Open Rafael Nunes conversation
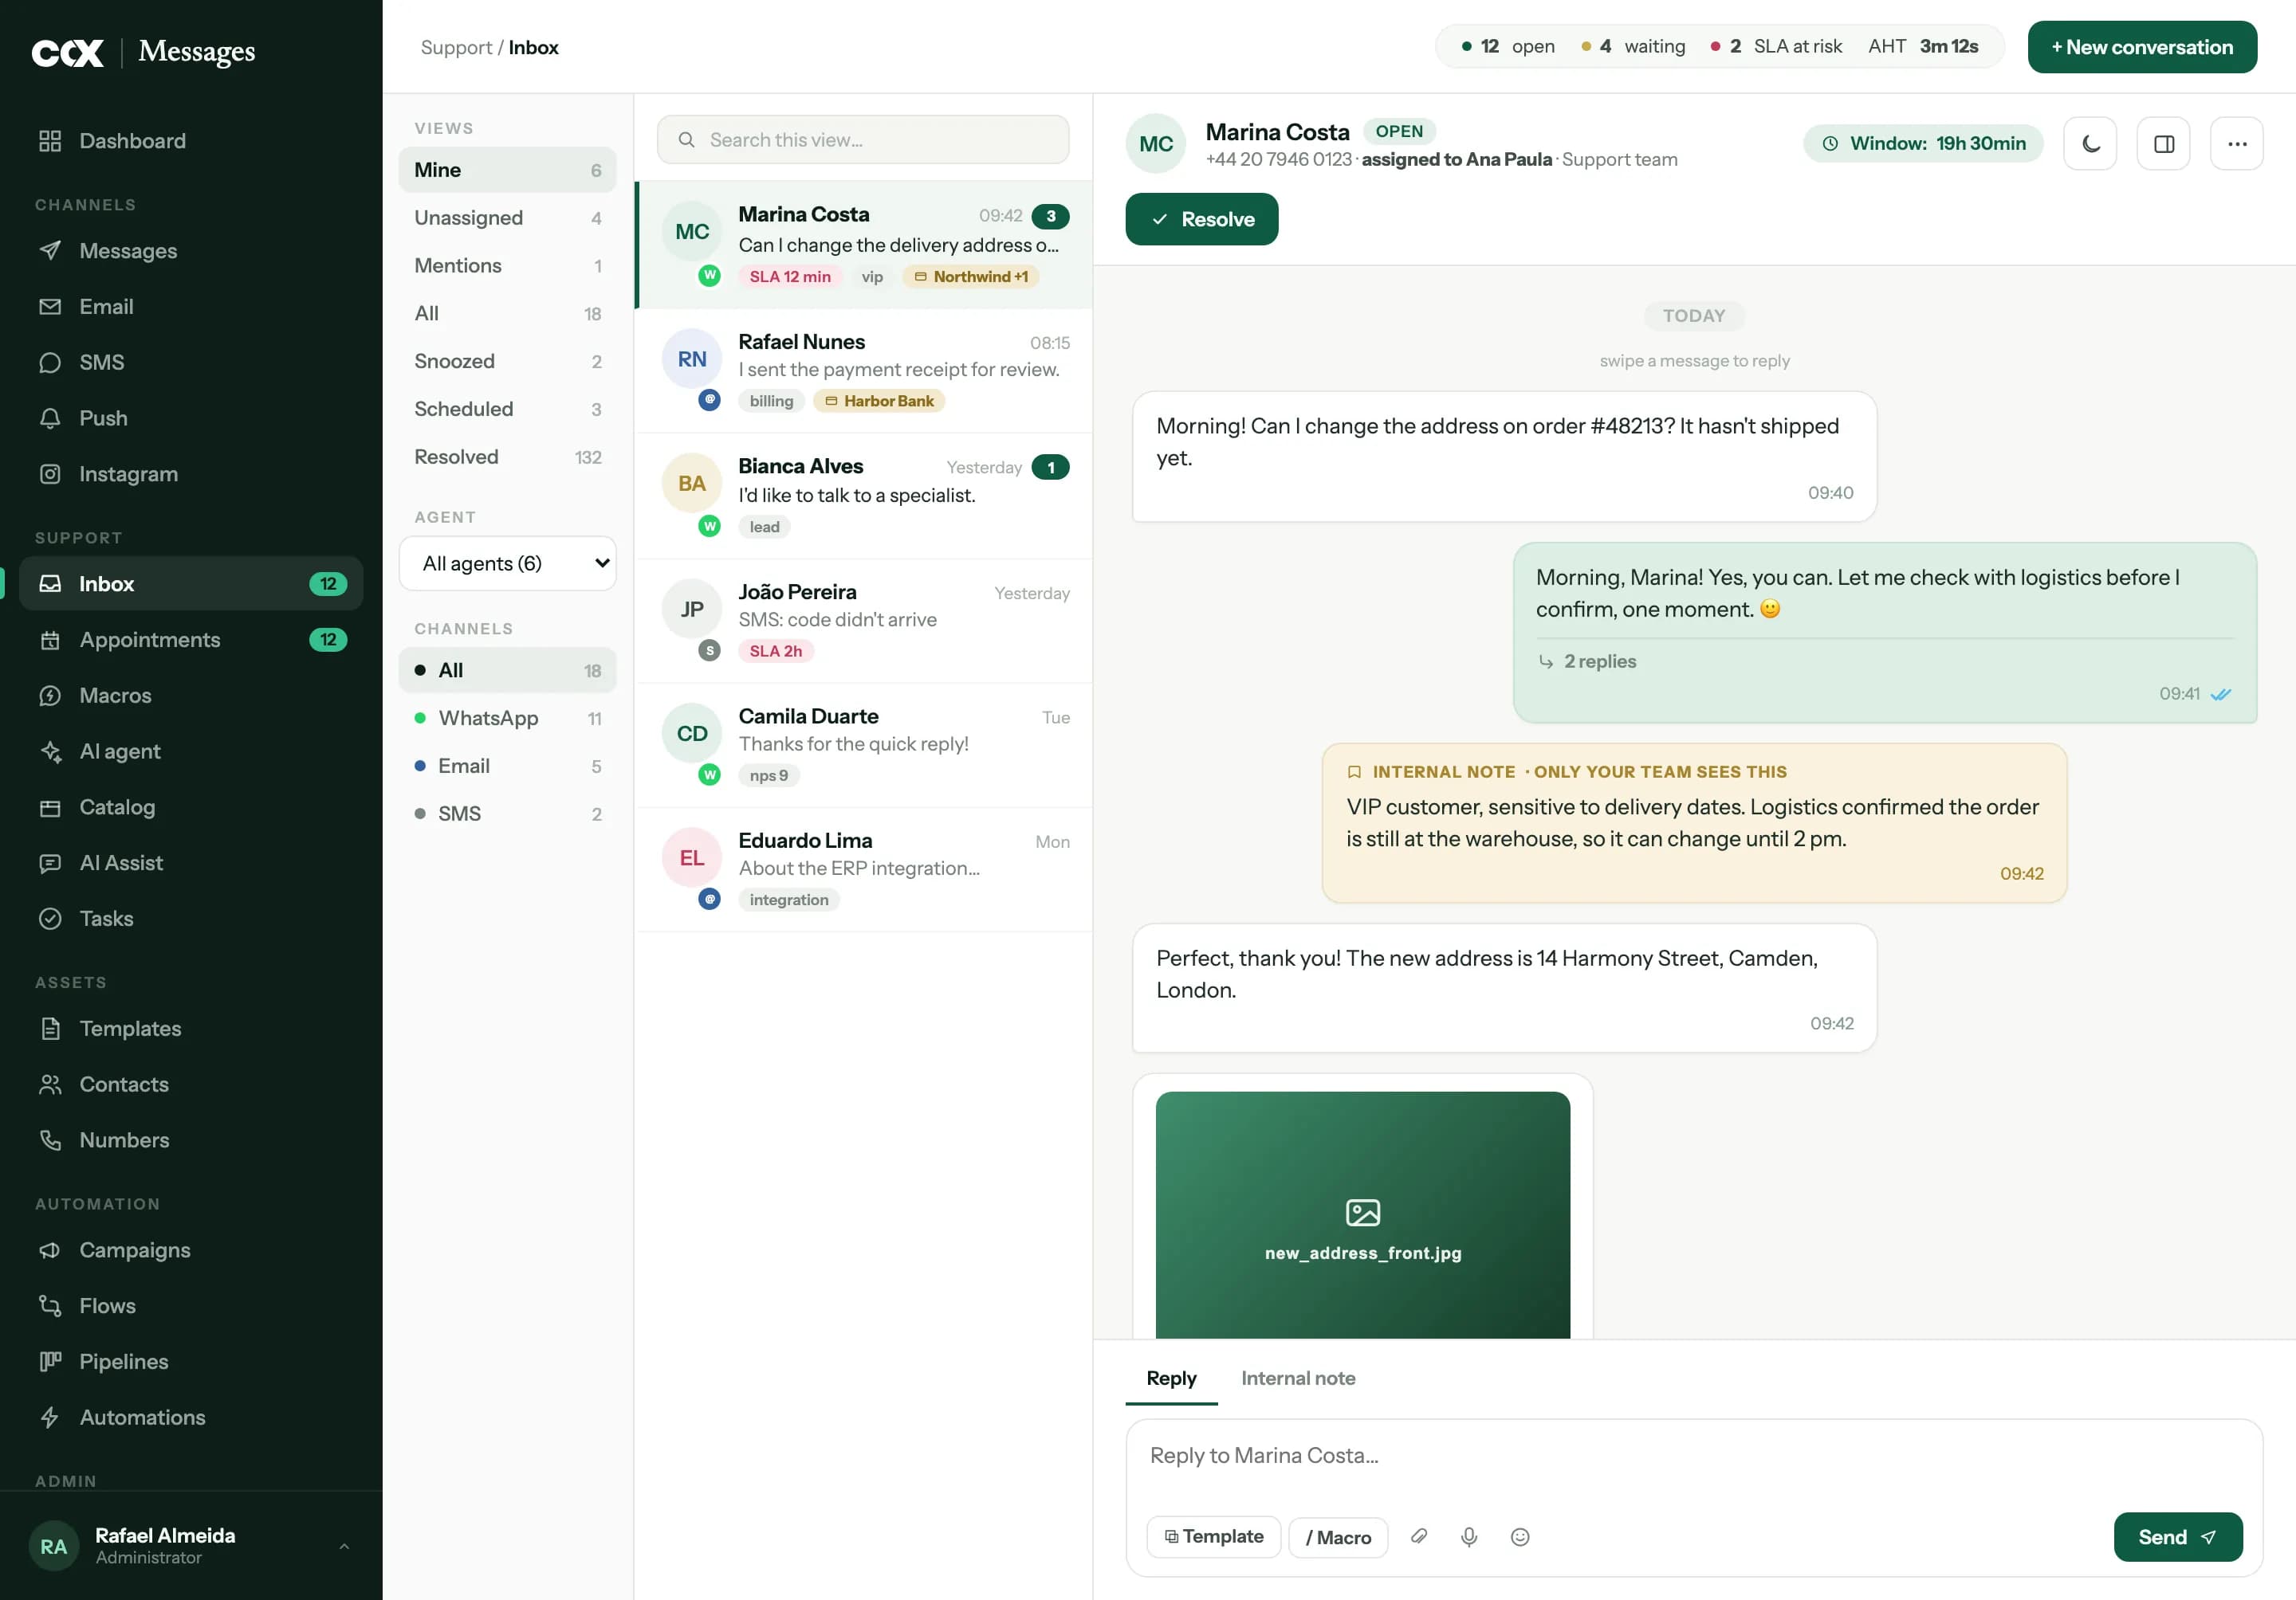 (x=864, y=371)
